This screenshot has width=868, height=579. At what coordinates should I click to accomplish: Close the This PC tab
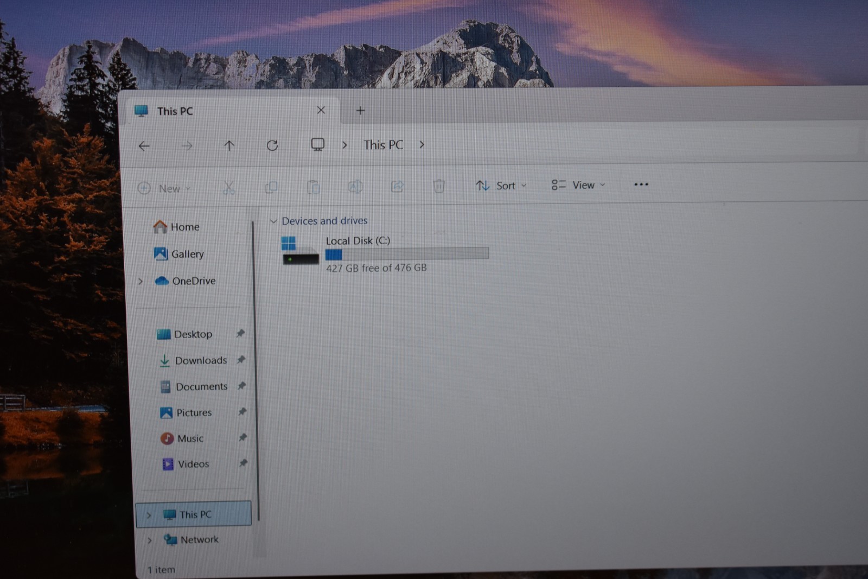pos(321,110)
